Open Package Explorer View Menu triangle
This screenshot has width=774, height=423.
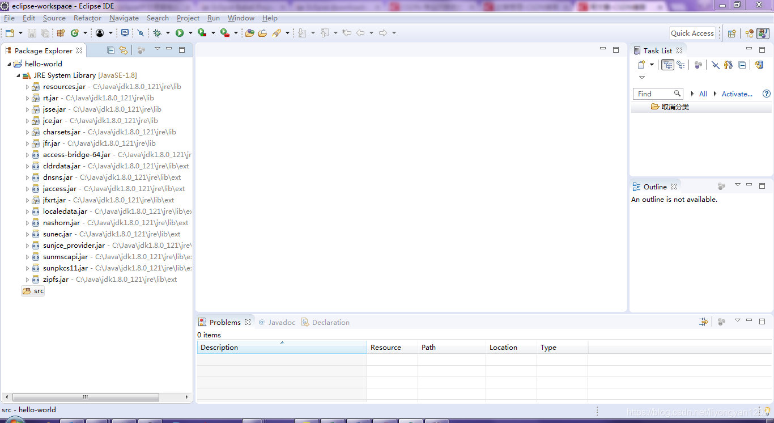tap(158, 49)
